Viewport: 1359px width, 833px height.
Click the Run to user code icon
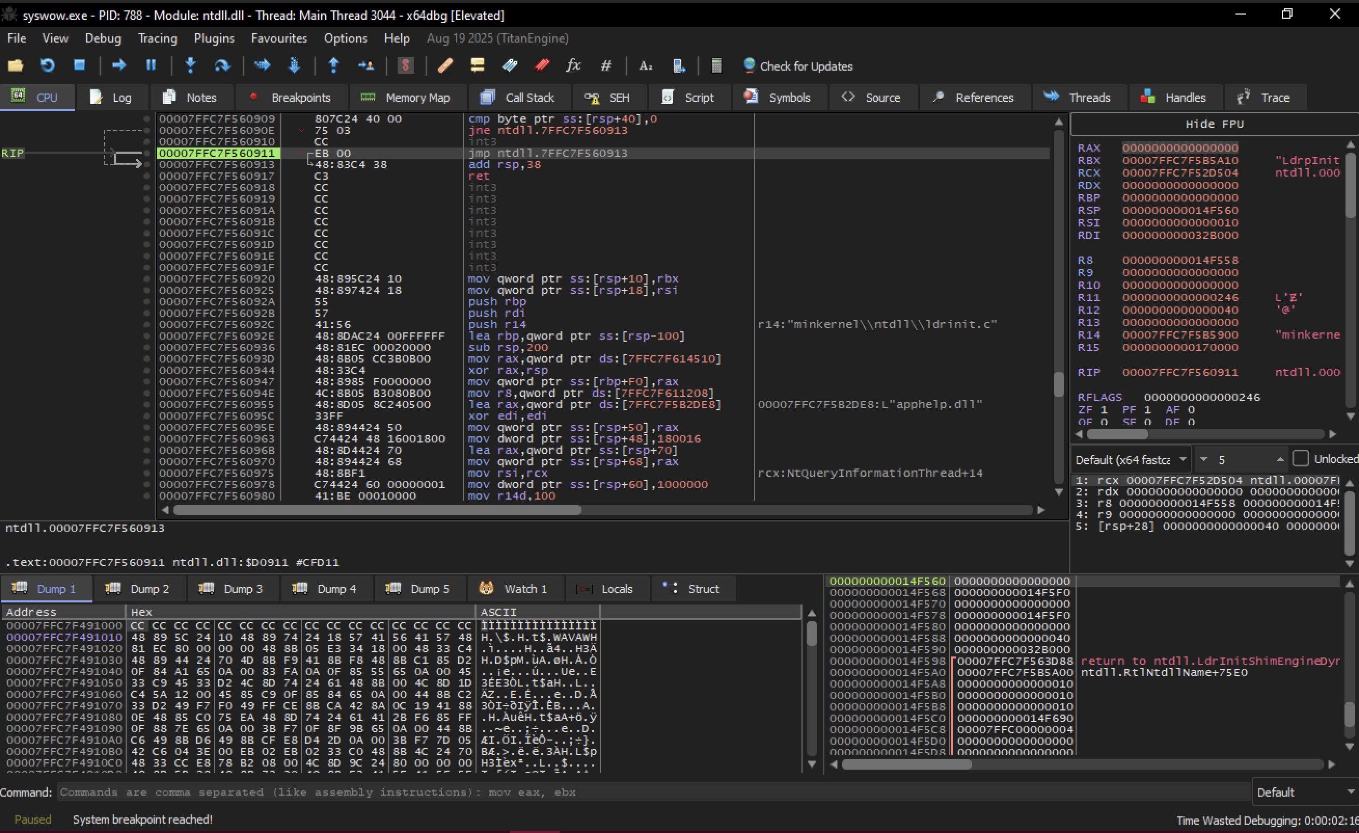(x=365, y=65)
